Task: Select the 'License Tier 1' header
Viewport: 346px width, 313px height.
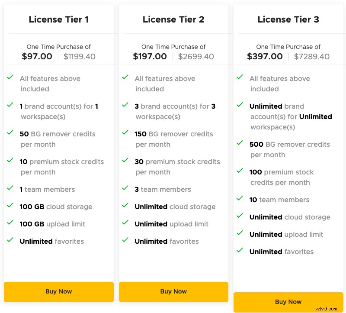Action: pyautogui.click(x=58, y=19)
